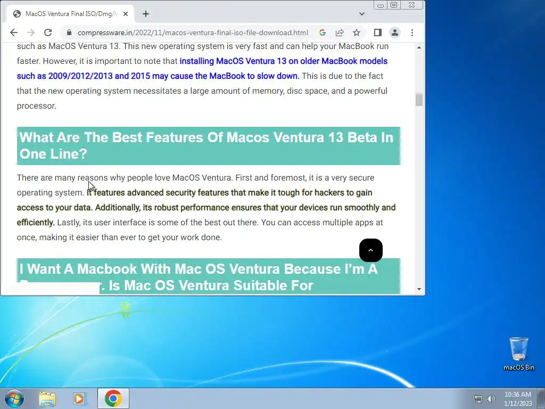Click the black scroll-to-top button
The width and height of the screenshot is (545, 409).
click(x=371, y=250)
